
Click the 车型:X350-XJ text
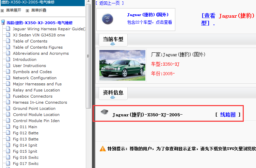pos(165,64)
